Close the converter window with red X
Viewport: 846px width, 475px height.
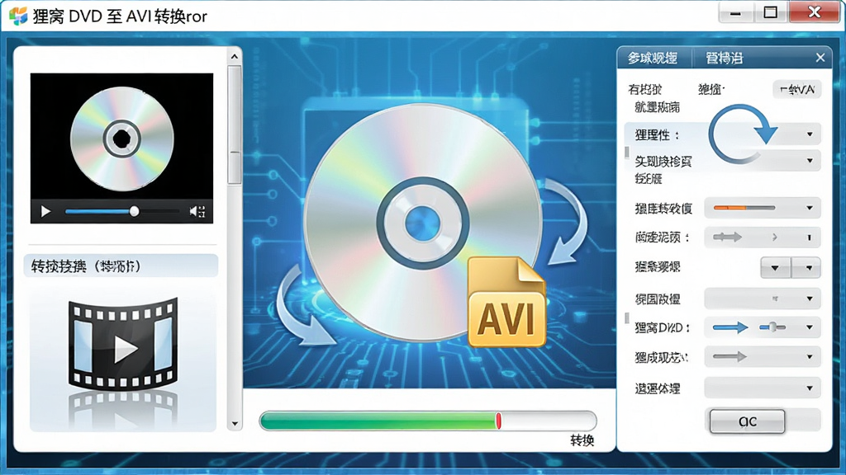814,12
